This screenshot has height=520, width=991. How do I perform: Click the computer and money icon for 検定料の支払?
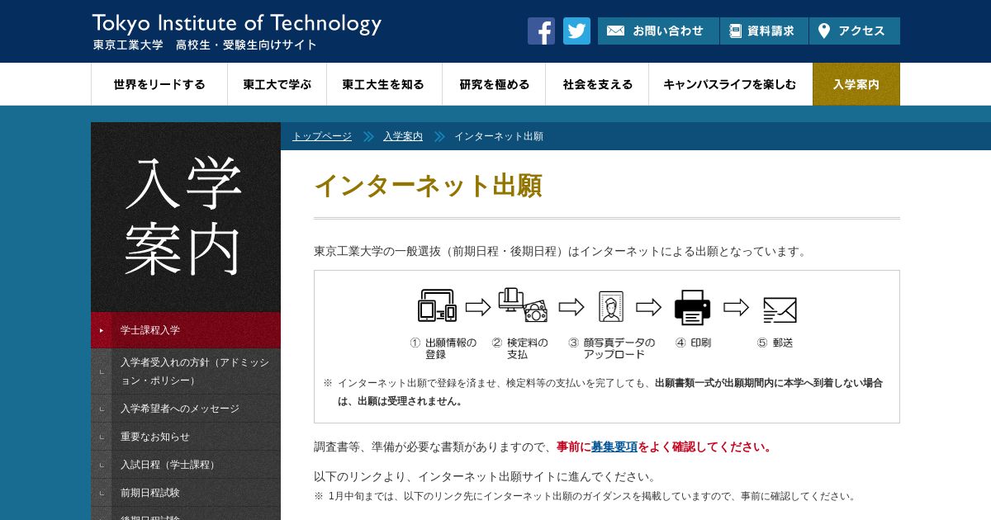point(523,305)
